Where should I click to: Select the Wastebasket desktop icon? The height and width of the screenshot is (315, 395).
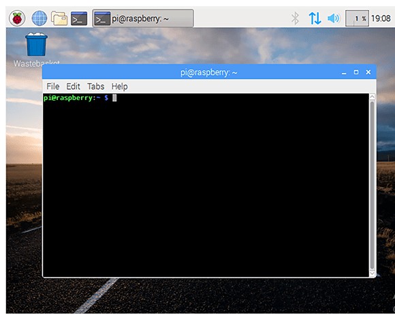(37, 50)
